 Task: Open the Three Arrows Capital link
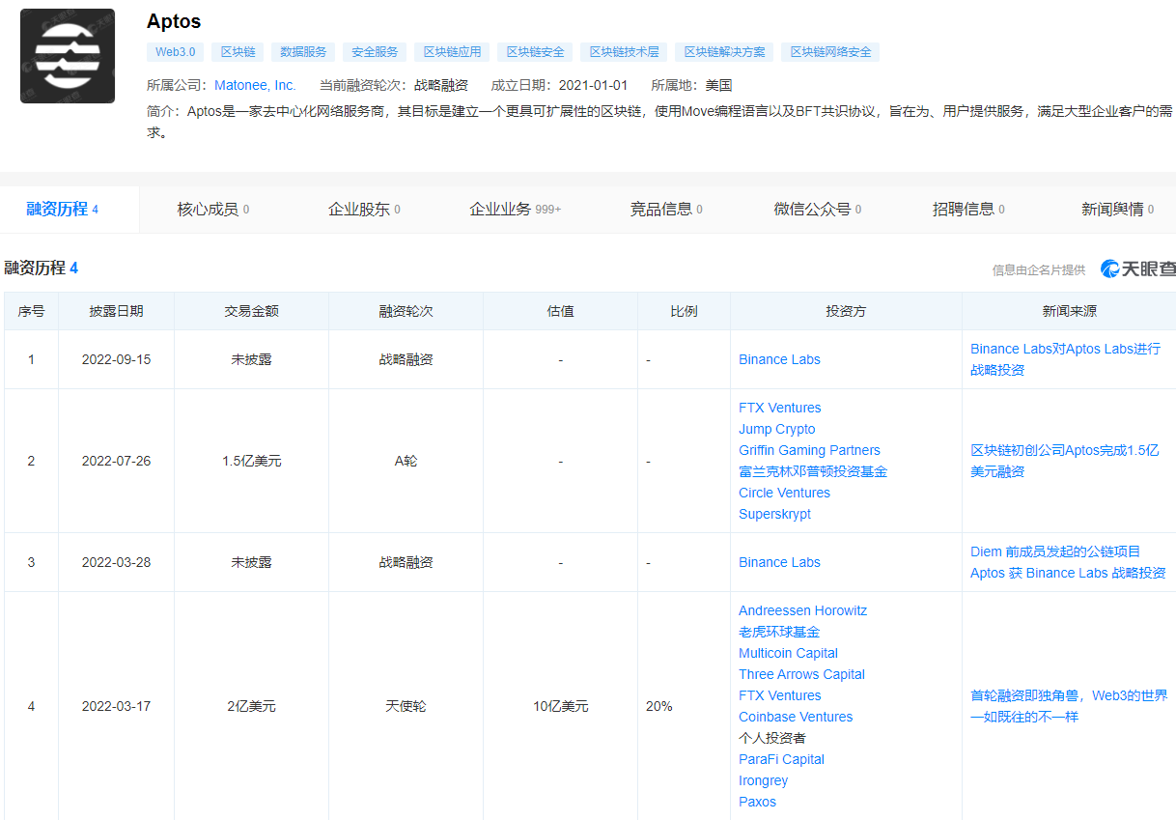(801, 674)
